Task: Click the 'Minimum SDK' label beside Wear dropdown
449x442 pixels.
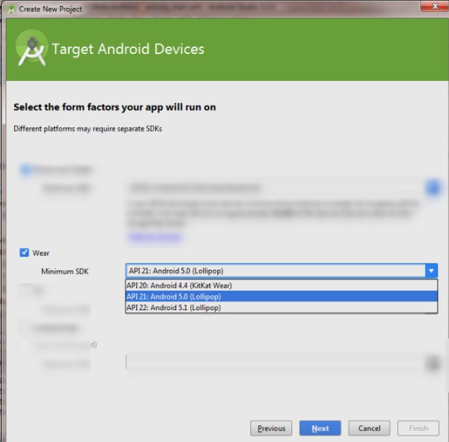Action: [x=65, y=272]
